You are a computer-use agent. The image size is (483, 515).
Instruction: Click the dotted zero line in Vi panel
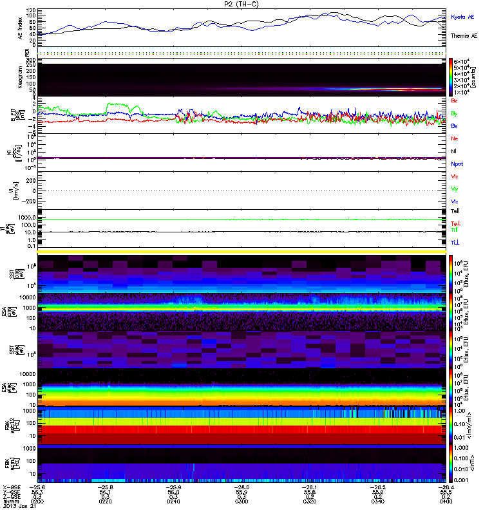pyautogui.click(x=242, y=191)
